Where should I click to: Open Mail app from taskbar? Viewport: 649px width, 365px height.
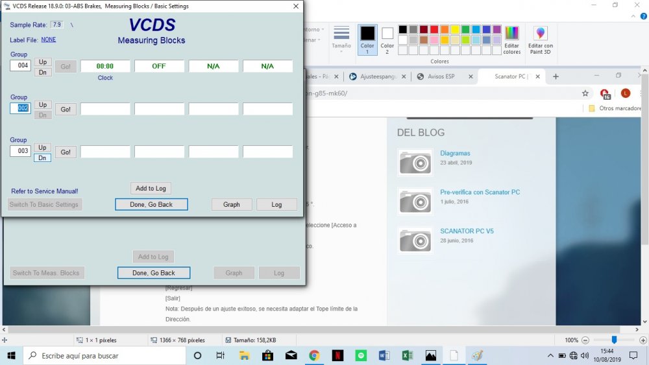(x=291, y=355)
